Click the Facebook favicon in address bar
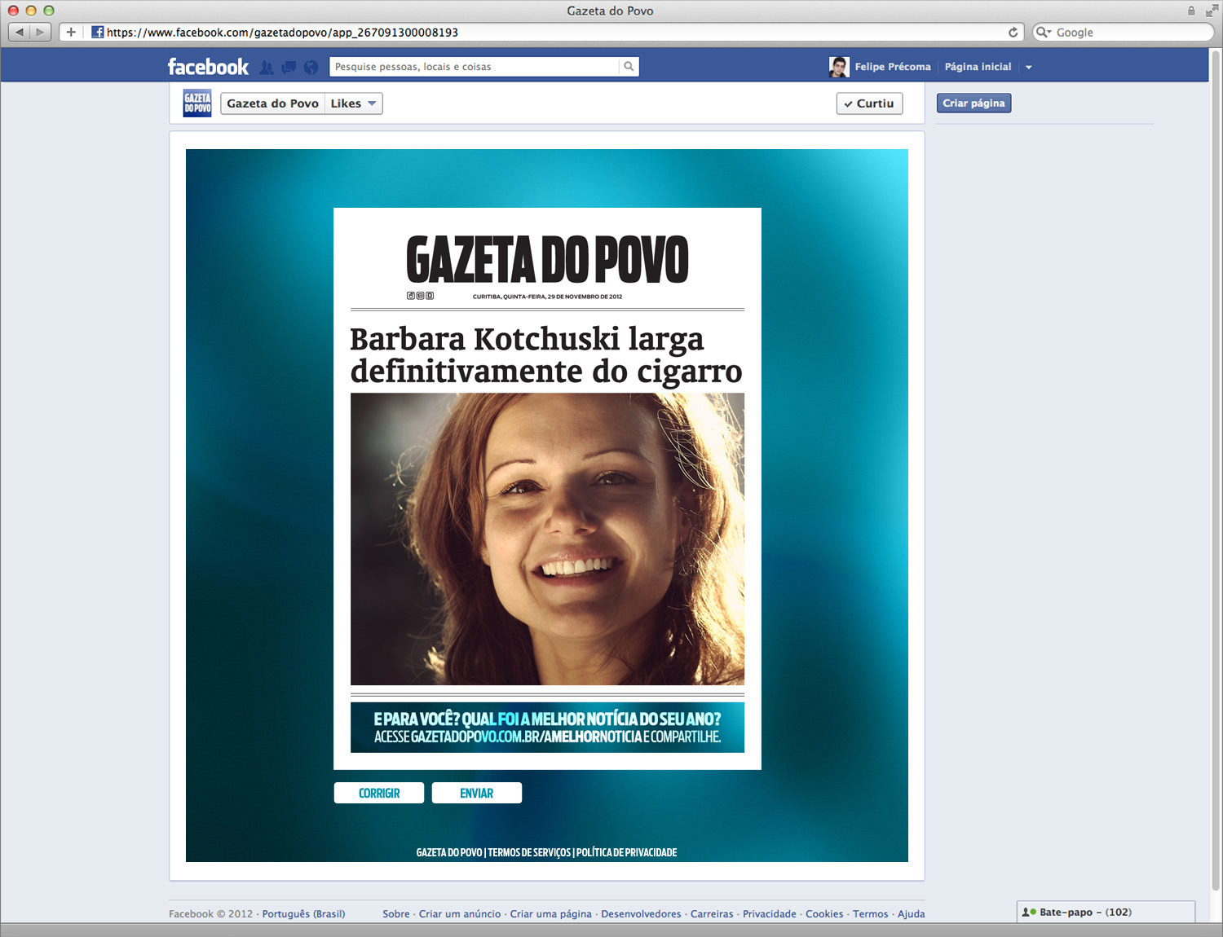1223x937 pixels. (97, 33)
